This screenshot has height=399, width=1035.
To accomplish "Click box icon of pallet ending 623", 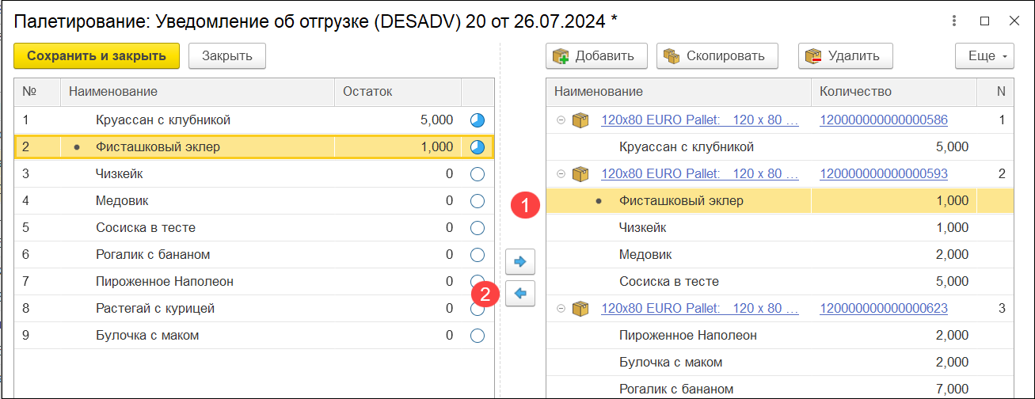I will [x=581, y=308].
